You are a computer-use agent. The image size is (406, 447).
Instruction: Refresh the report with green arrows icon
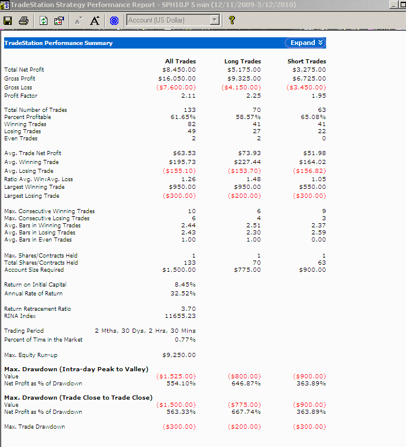tap(43, 21)
